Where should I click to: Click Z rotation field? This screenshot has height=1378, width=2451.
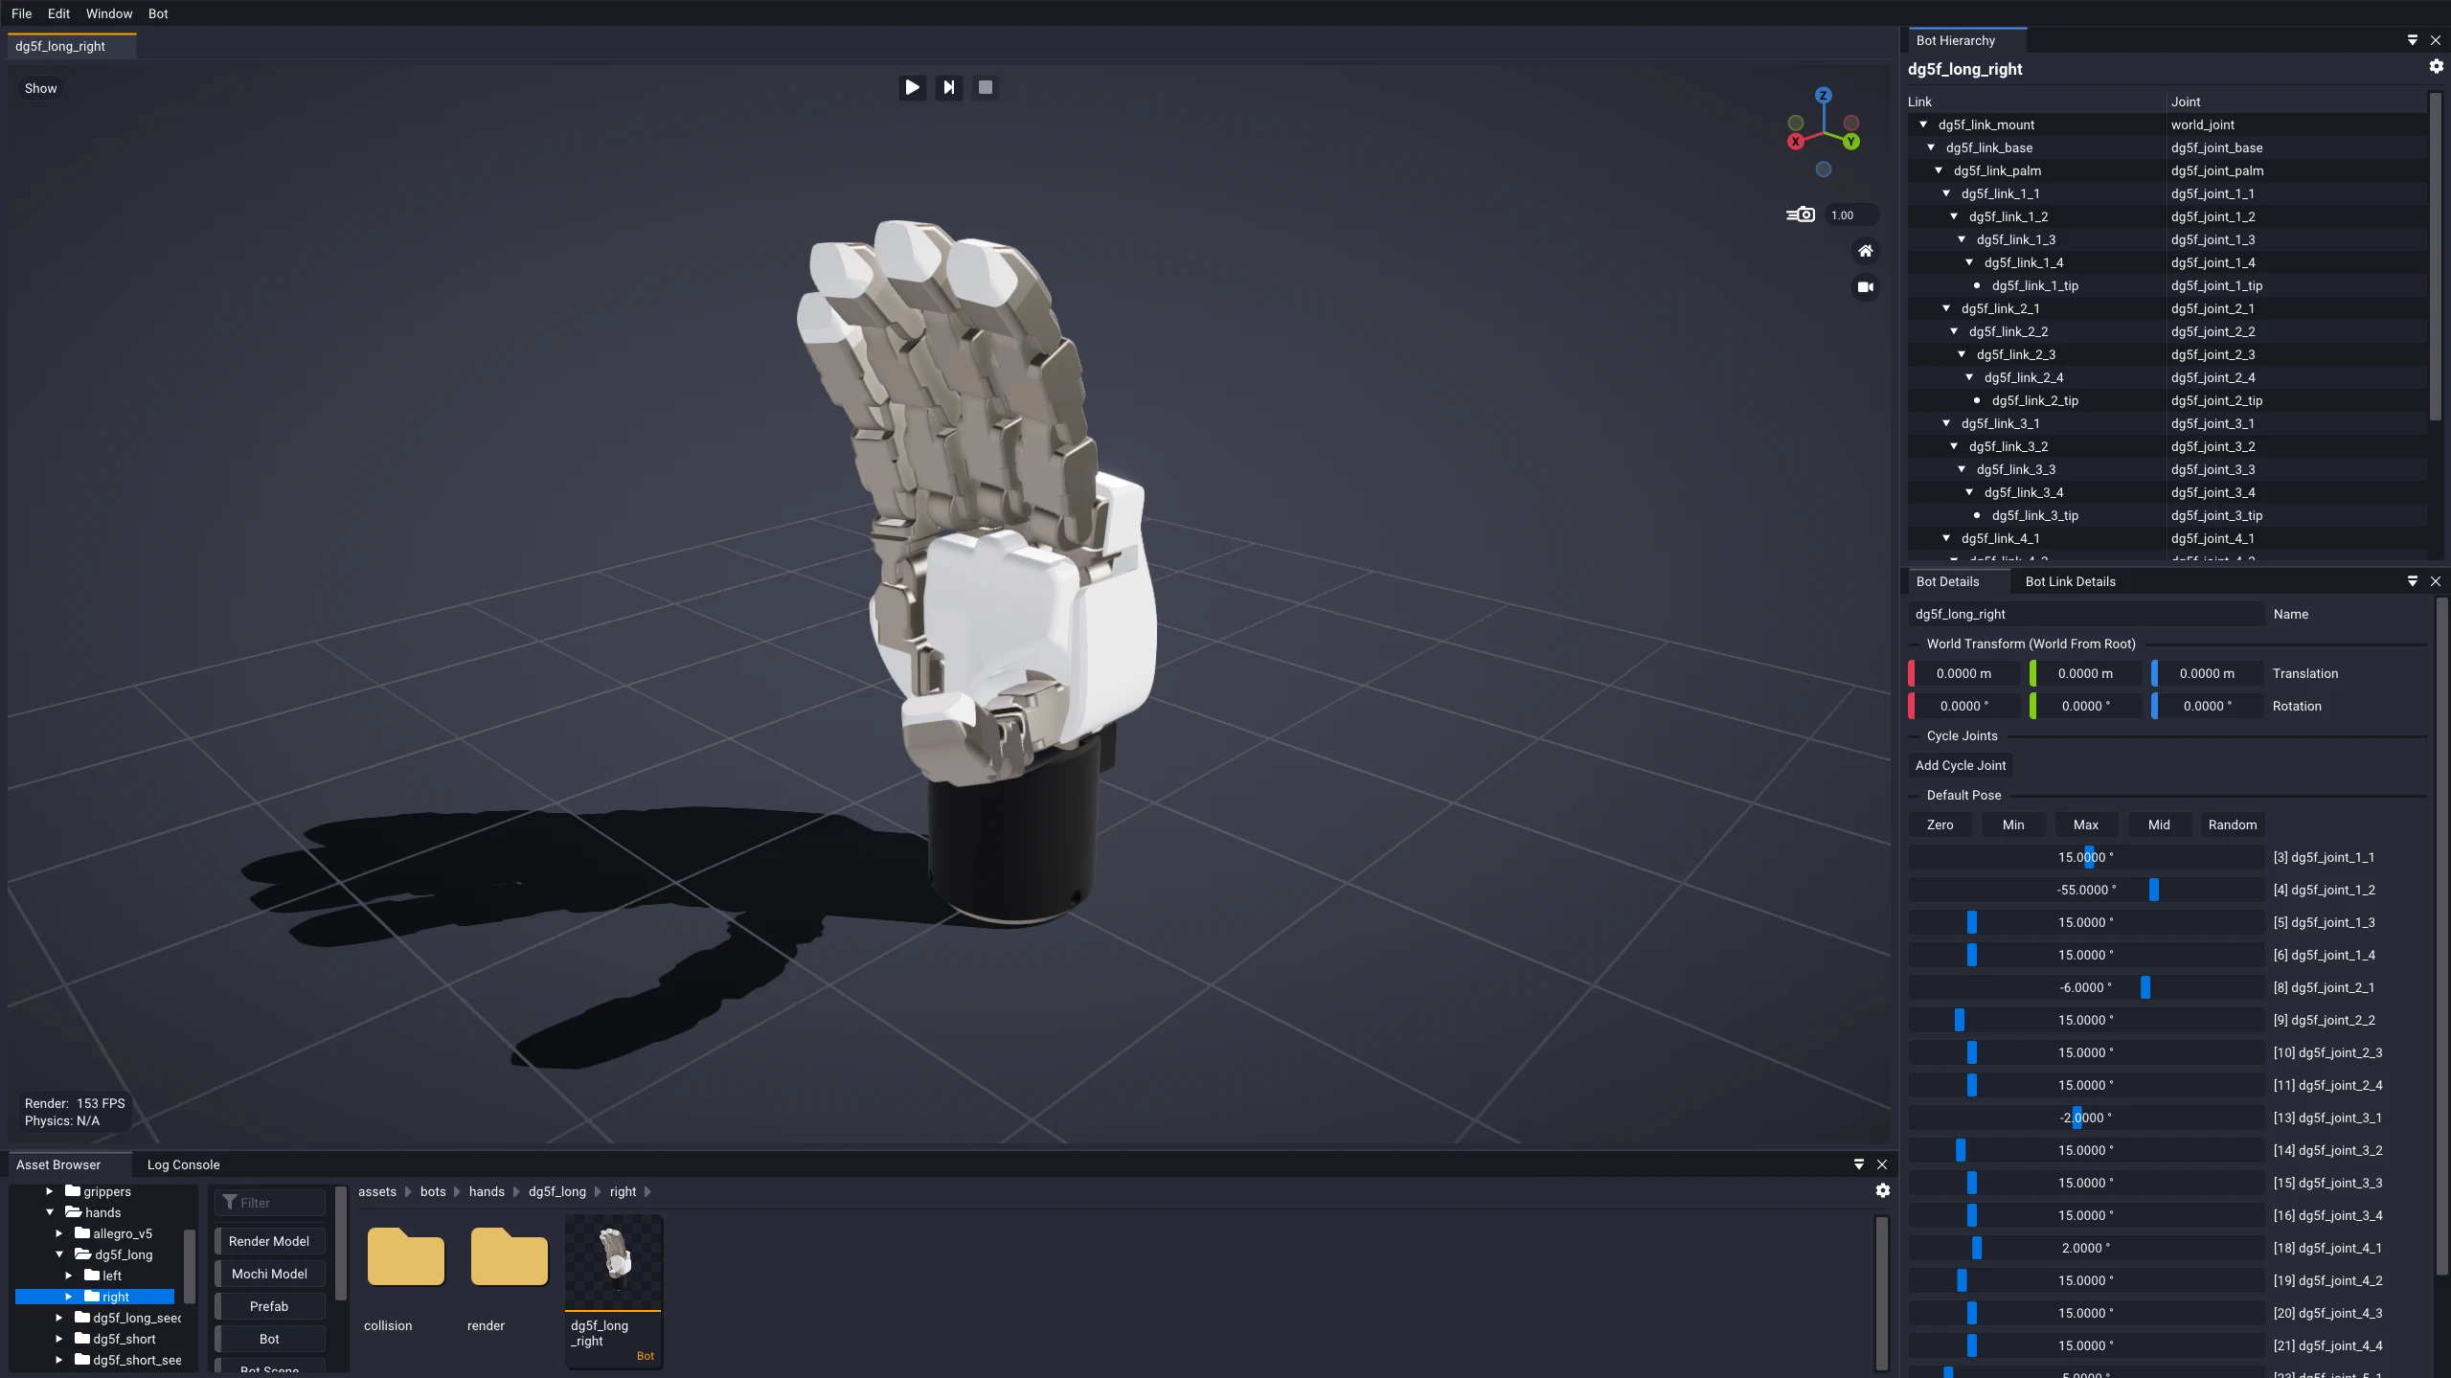coord(2208,706)
